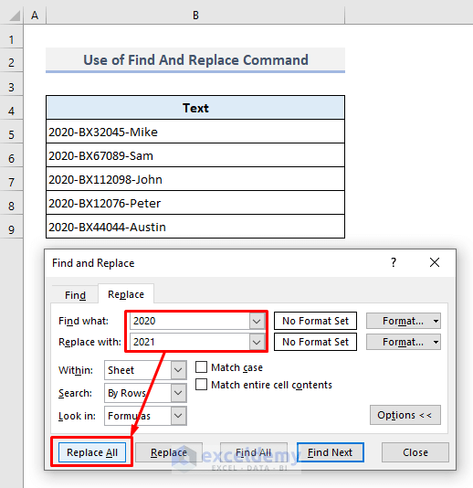The image size is (473, 488).
Task: Select row 8 header
Action: pos(12,203)
